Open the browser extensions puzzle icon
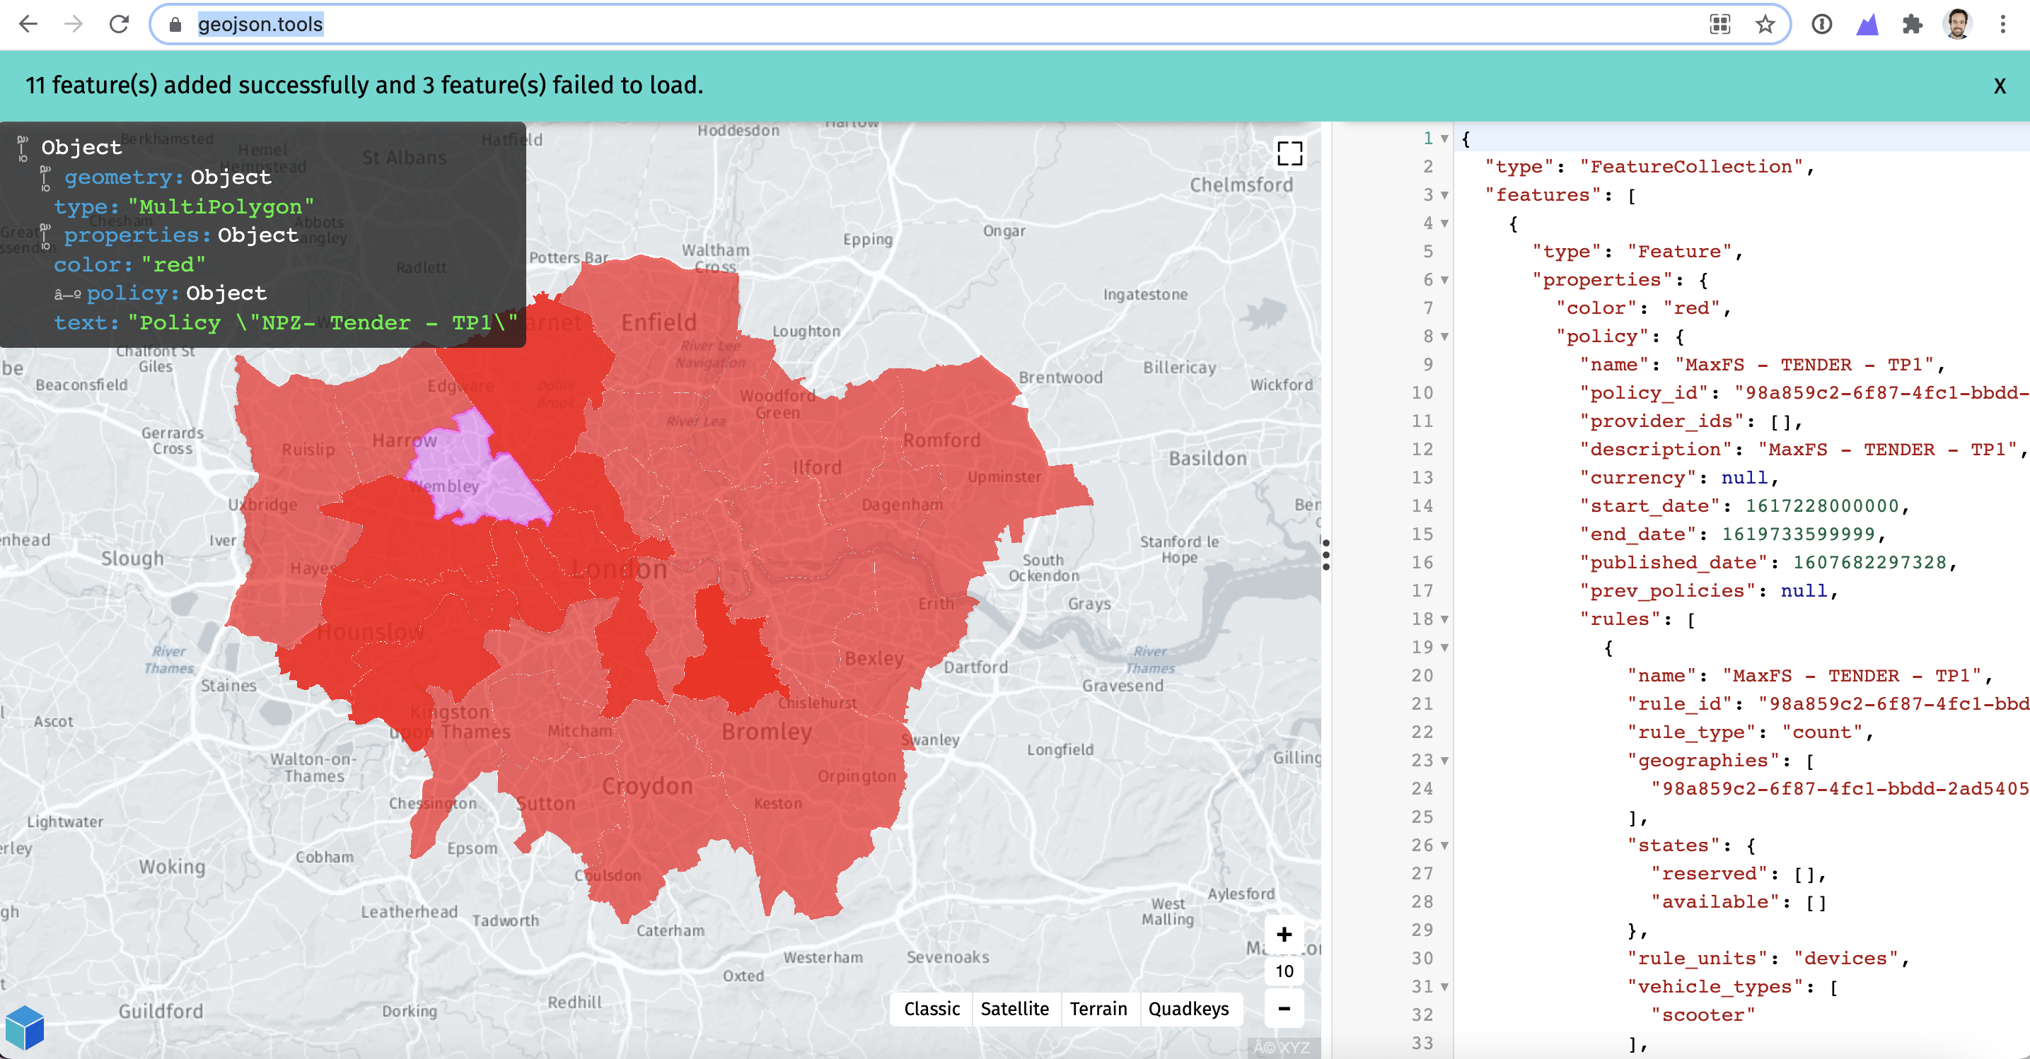The image size is (2030, 1059). coord(1913,25)
